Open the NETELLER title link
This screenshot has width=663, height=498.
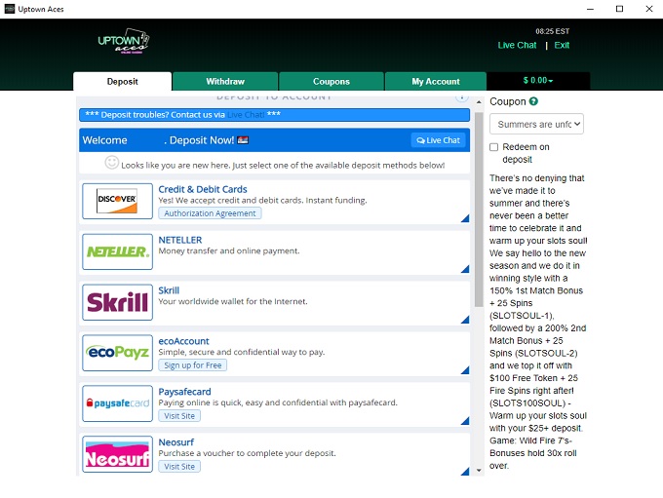click(x=180, y=240)
